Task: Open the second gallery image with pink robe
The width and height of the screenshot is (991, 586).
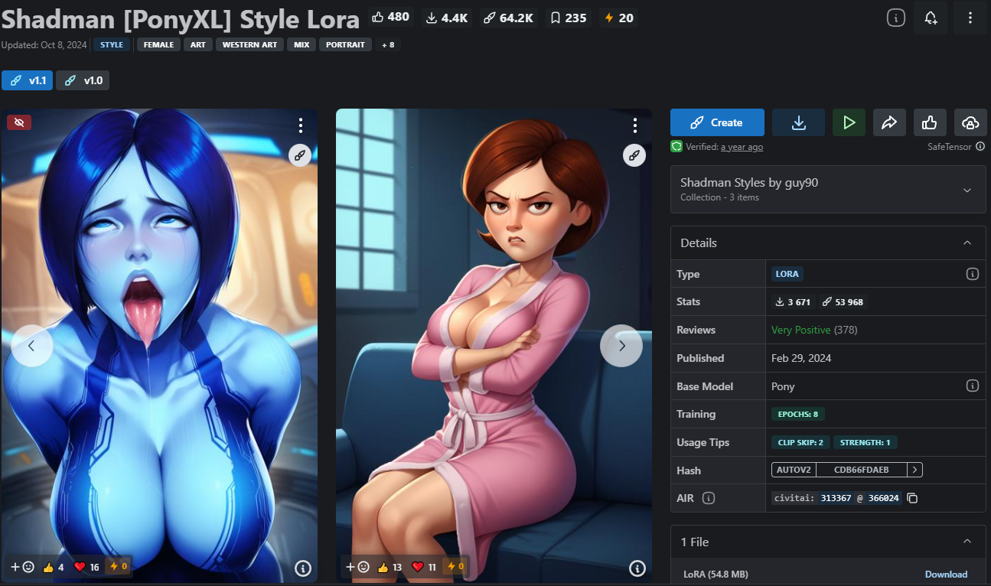Action: (494, 346)
